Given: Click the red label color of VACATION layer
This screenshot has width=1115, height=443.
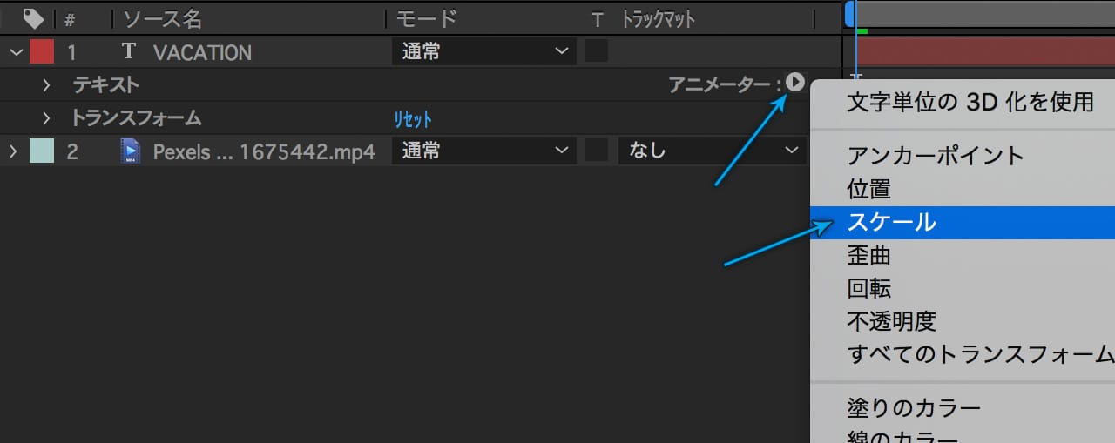Looking at the screenshot, I should [x=42, y=51].
